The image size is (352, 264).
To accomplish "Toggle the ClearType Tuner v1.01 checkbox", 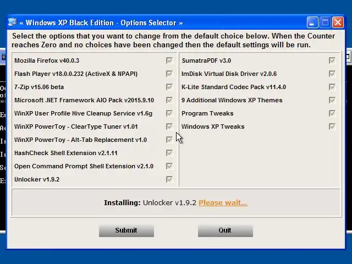I will (x=169, y=127).
